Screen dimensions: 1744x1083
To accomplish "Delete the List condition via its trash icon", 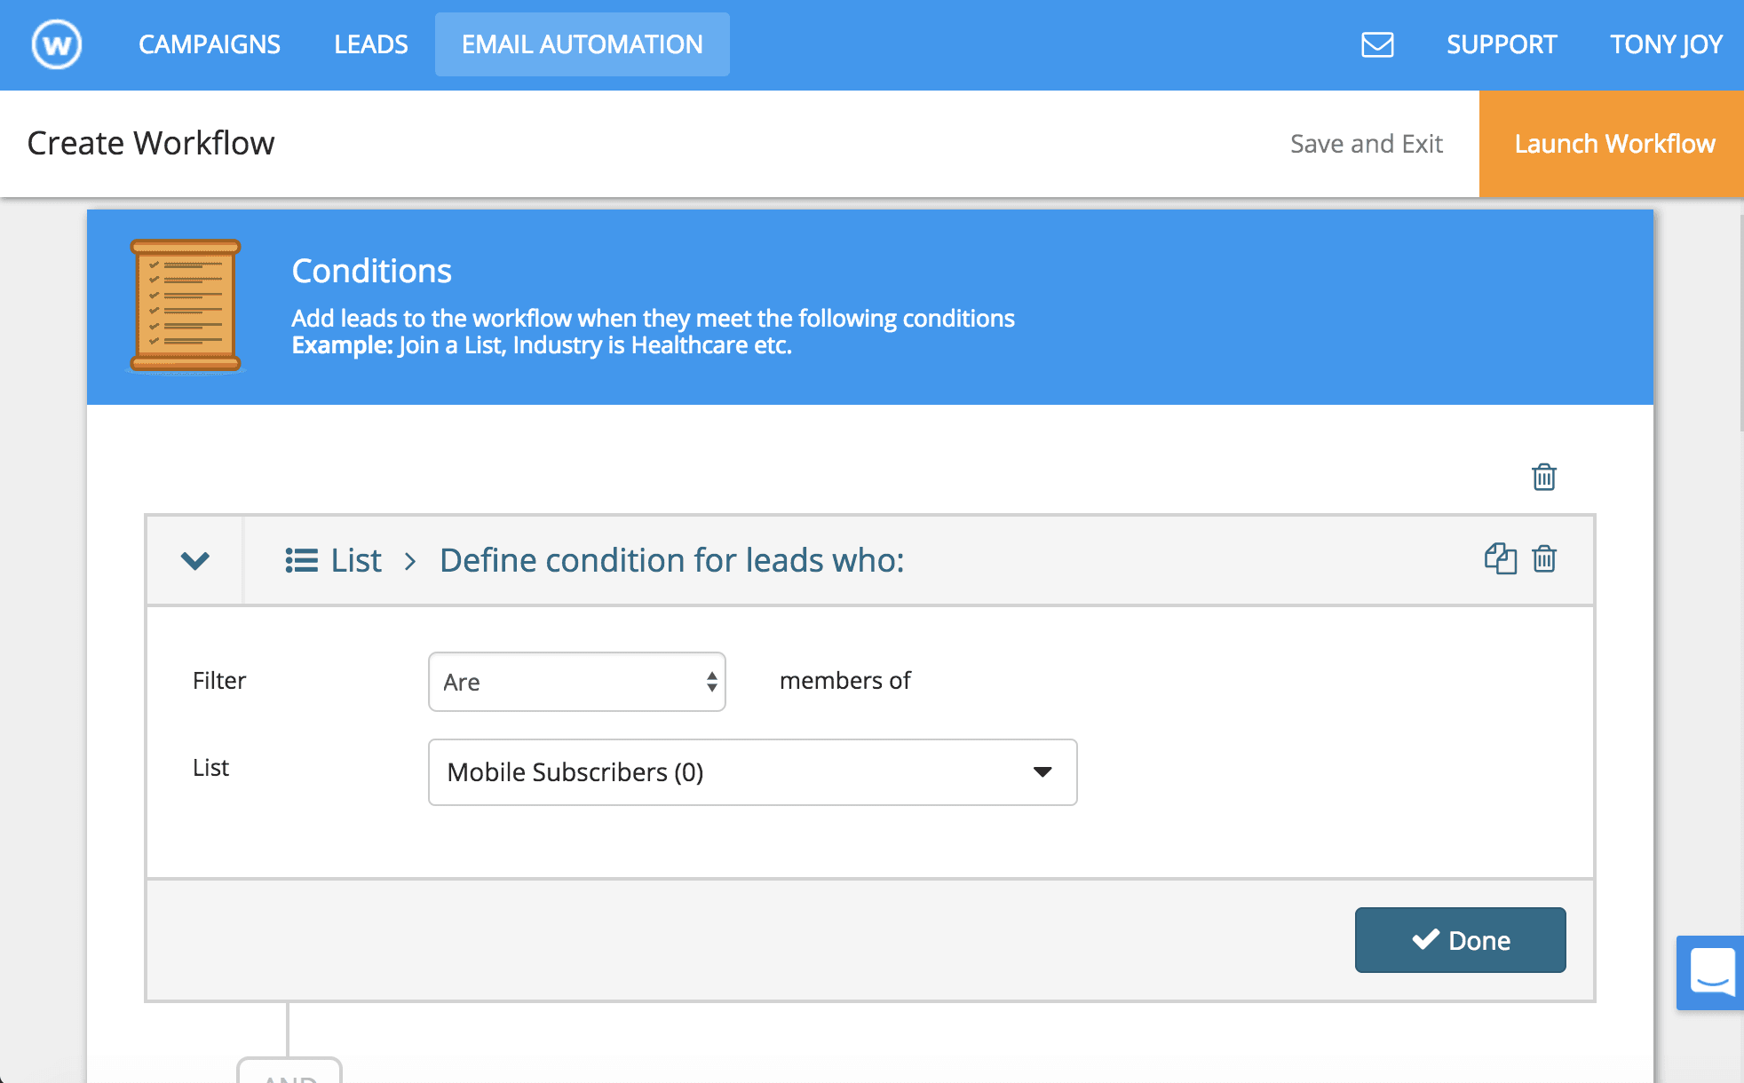I will pos(1544,559).
